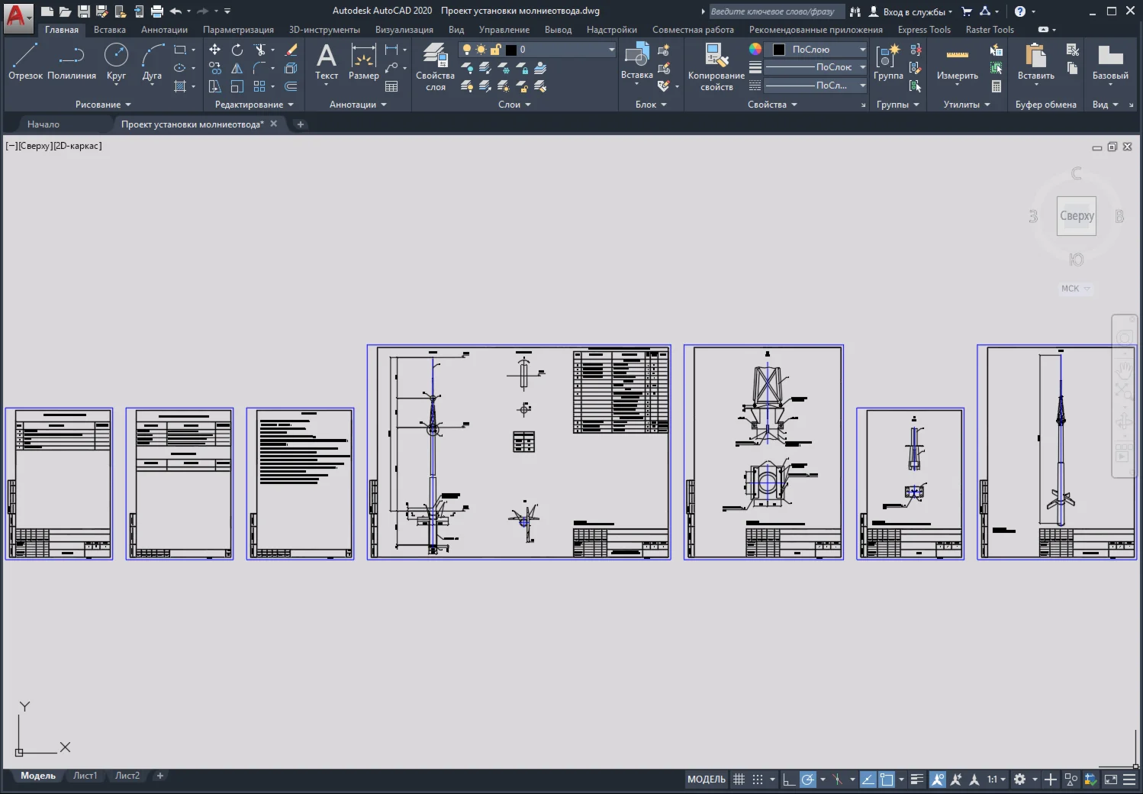Viewport: 1143px width, 794px height.
Task: Toggle Ortho mode in status bar
Action: 789,779
